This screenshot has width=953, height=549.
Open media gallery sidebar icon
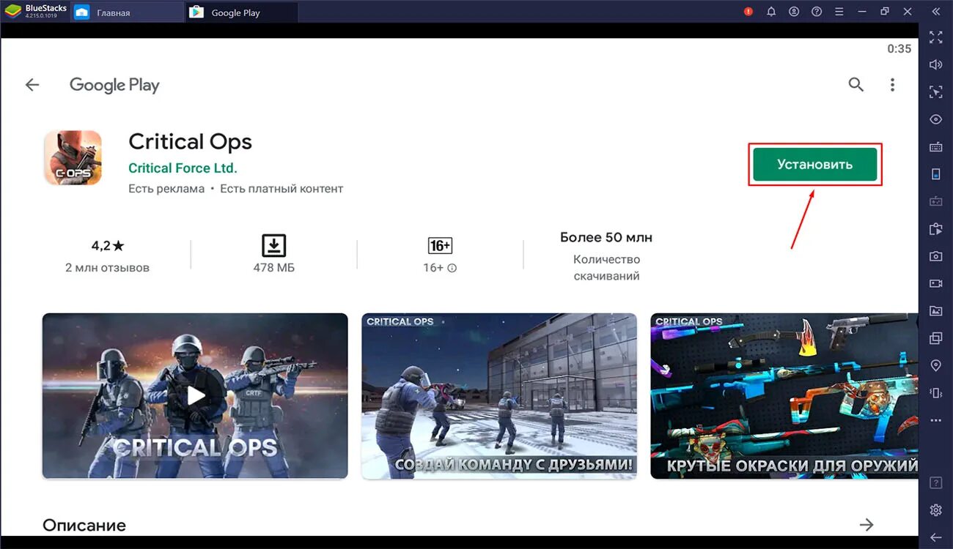[935, 310]
